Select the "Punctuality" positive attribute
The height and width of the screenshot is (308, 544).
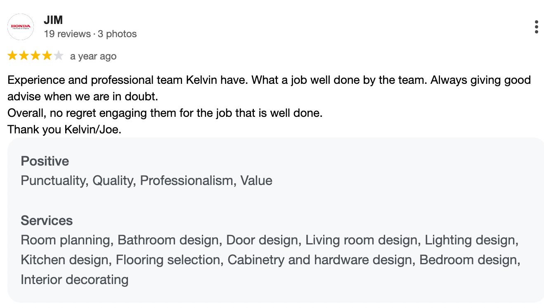(x=53, y=181)
